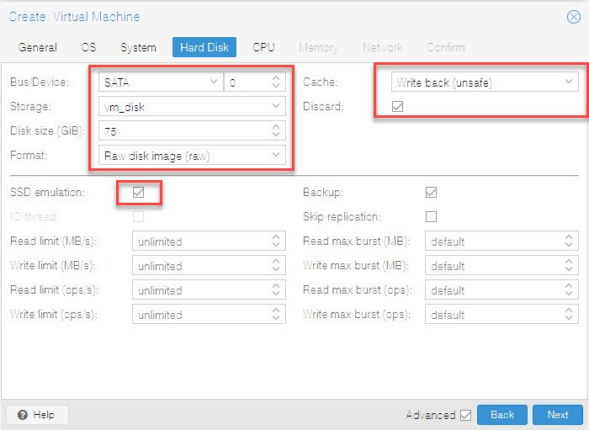This screenshot has width=589, height=430.
Task: Close the Create Virtual Machine dialog
Action: 574,17
